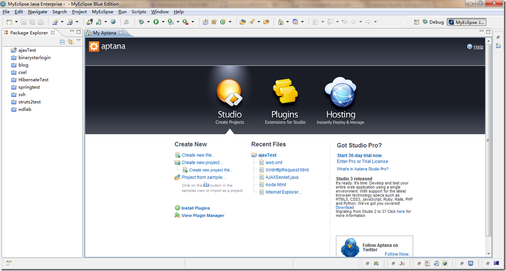Click the Hosting cloud globe icon

[x=341, y=92]
